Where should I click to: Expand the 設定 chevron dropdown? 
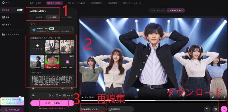(72, 96)
